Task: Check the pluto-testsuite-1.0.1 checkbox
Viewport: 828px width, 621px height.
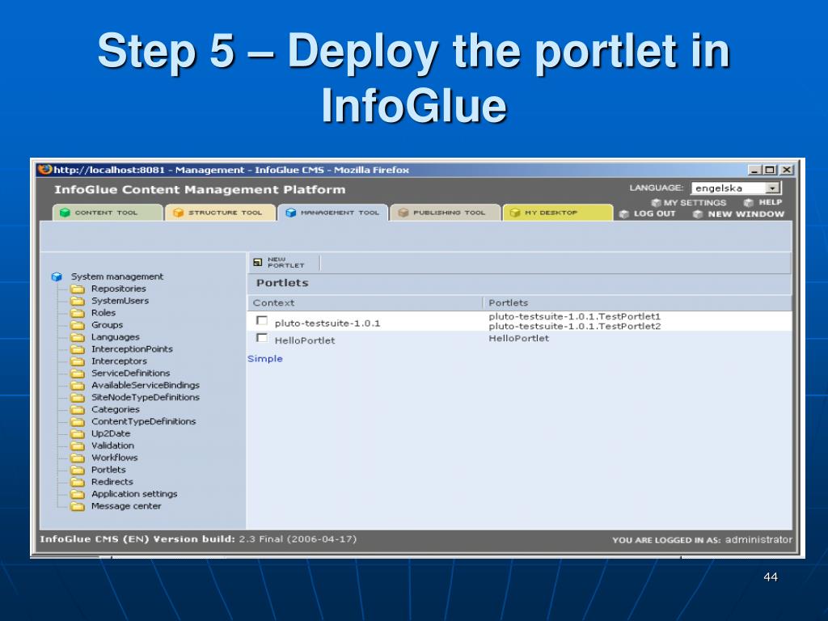Action: pyautogui.click(x=261, y=320)
